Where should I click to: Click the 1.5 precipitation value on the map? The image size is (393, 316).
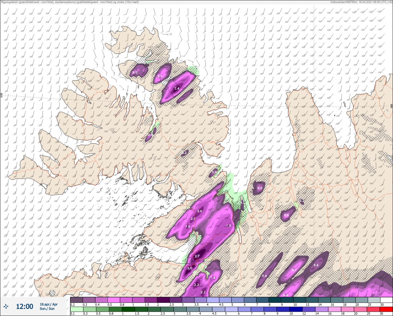[x=228, y=226]
